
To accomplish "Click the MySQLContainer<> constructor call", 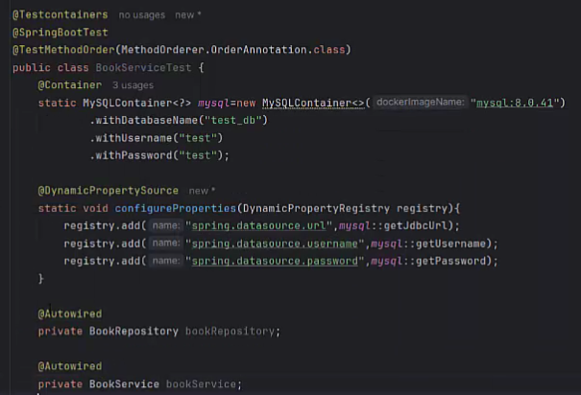I will coord(313,103).
